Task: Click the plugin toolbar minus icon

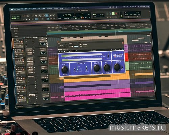Action: (62, 51)
